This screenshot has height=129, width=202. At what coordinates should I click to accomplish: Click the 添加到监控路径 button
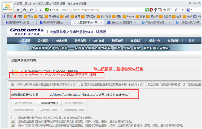(x=49, y=103)
